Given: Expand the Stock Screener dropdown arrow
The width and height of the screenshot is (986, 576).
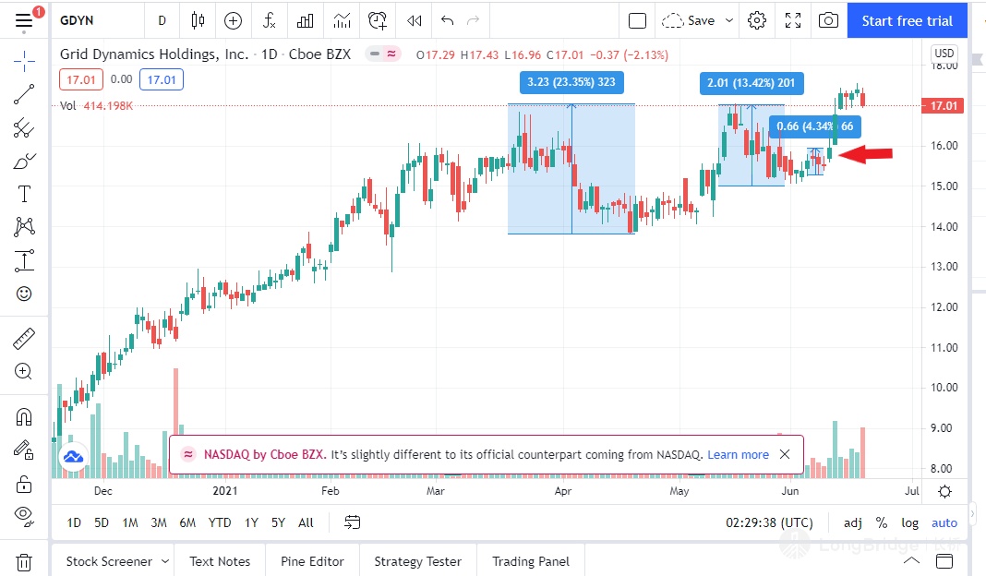Looking at the screenshot, I should point(165,561).
